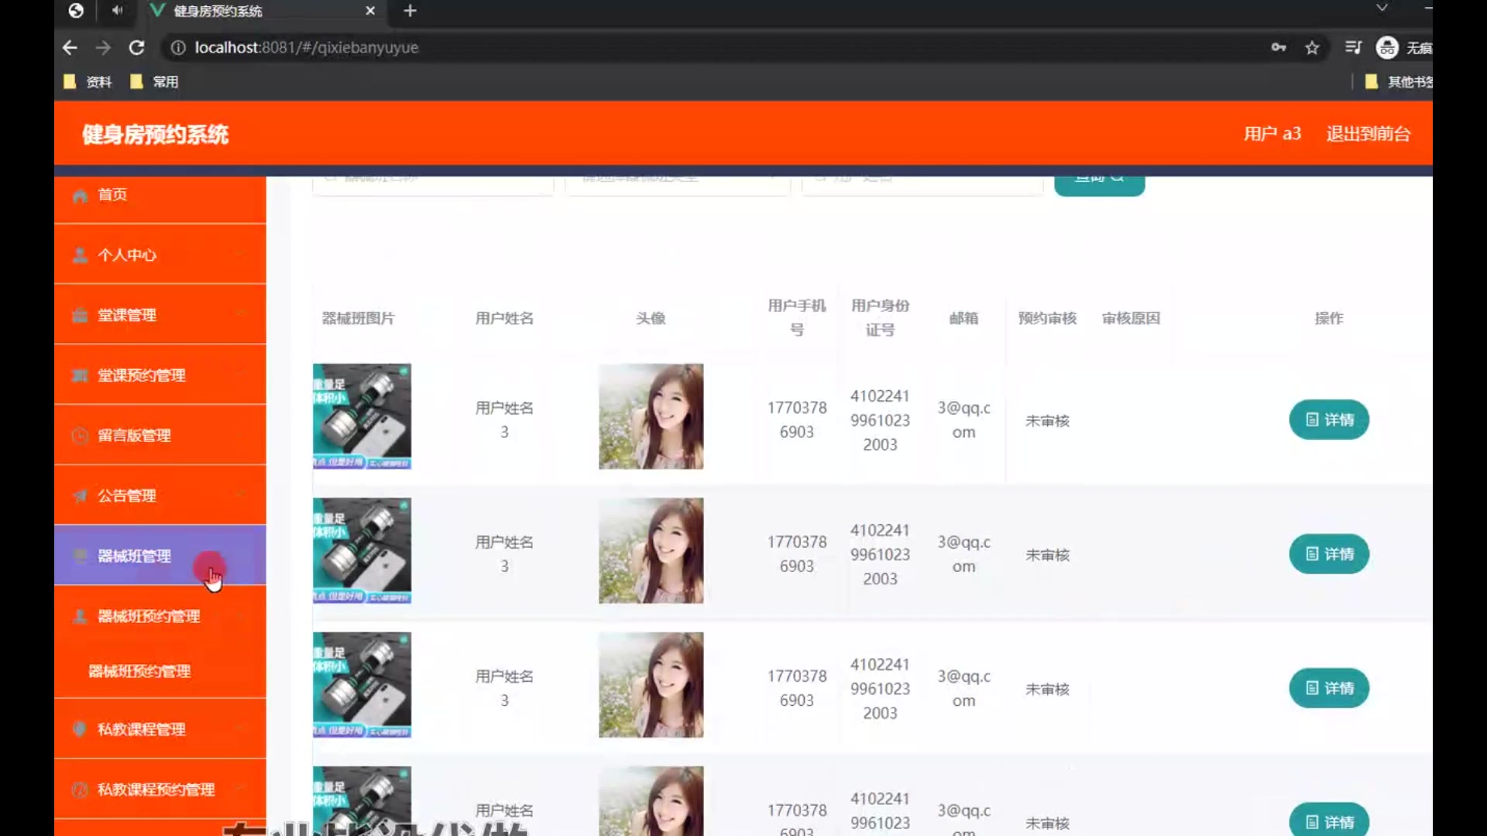Image resolution: width=1487 pixels, height=836 pixels.
Task: Click 未审核 status in first row
Action: point(1047,421)
